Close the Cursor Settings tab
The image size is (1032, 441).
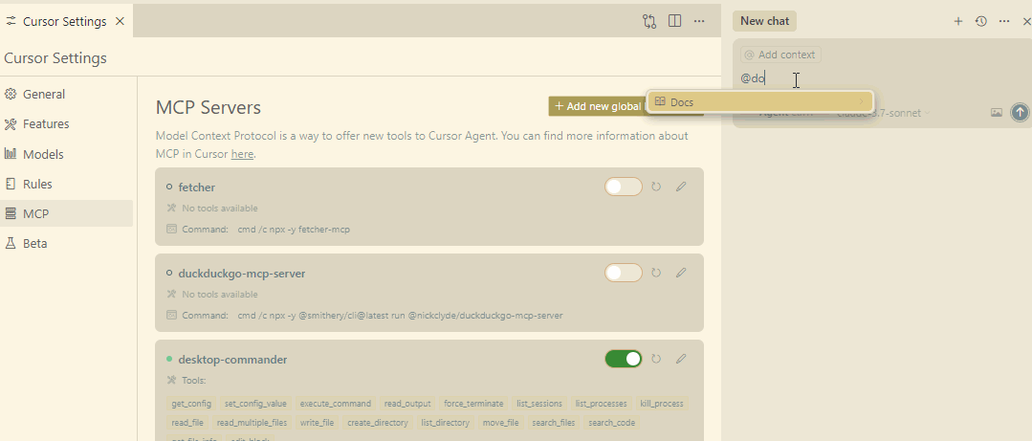coord(120,21)
